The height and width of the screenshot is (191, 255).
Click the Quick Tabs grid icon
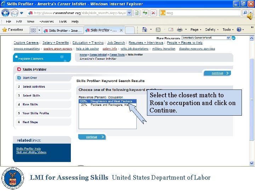(x=33, y=30)
